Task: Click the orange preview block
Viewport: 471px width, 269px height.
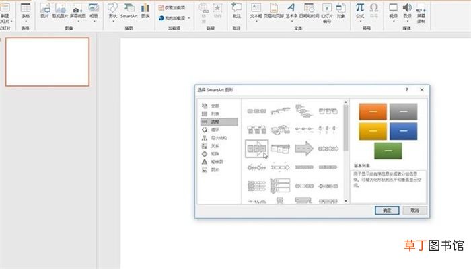Action: [x=373, y=112]
